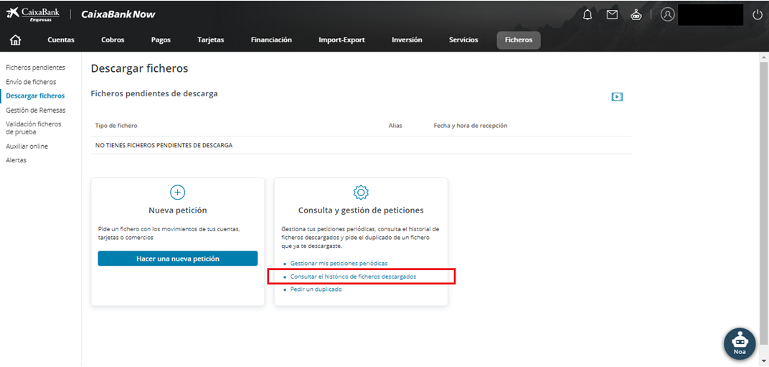Open the Noa chatbot floating button
Screen dimensions: 769x367
point(740,343)
